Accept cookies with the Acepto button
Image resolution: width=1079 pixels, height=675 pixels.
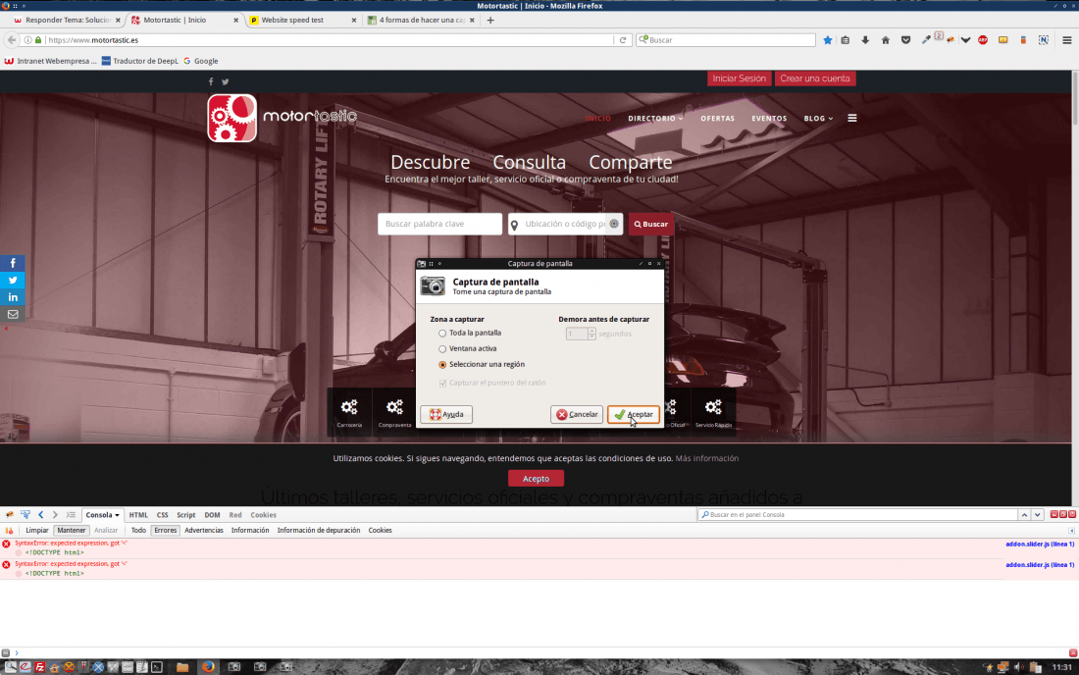coord(536,478)
